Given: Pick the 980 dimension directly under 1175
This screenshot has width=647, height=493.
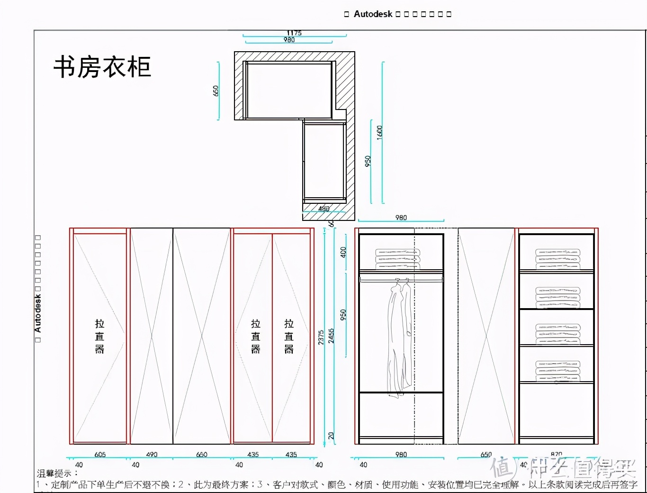Looking at the screenshot, I should pos(289,40).
